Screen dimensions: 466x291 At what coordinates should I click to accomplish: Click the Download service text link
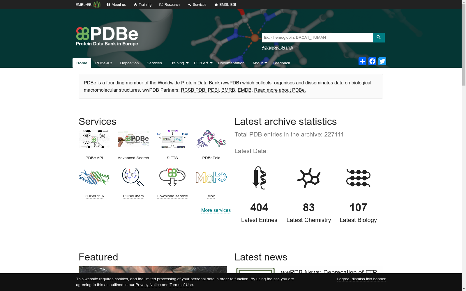click(x=172, y=196)
